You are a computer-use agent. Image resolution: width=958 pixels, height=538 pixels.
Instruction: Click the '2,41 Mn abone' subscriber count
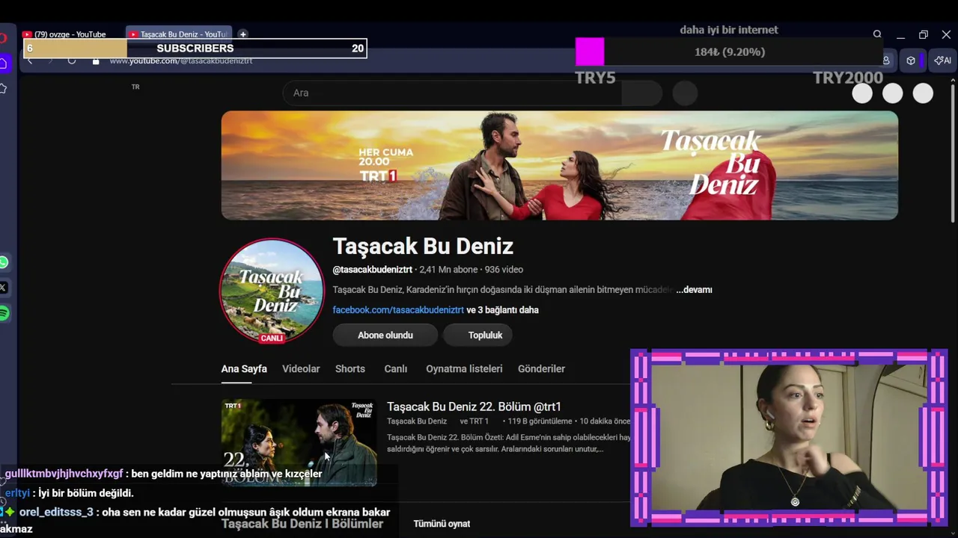448,270
